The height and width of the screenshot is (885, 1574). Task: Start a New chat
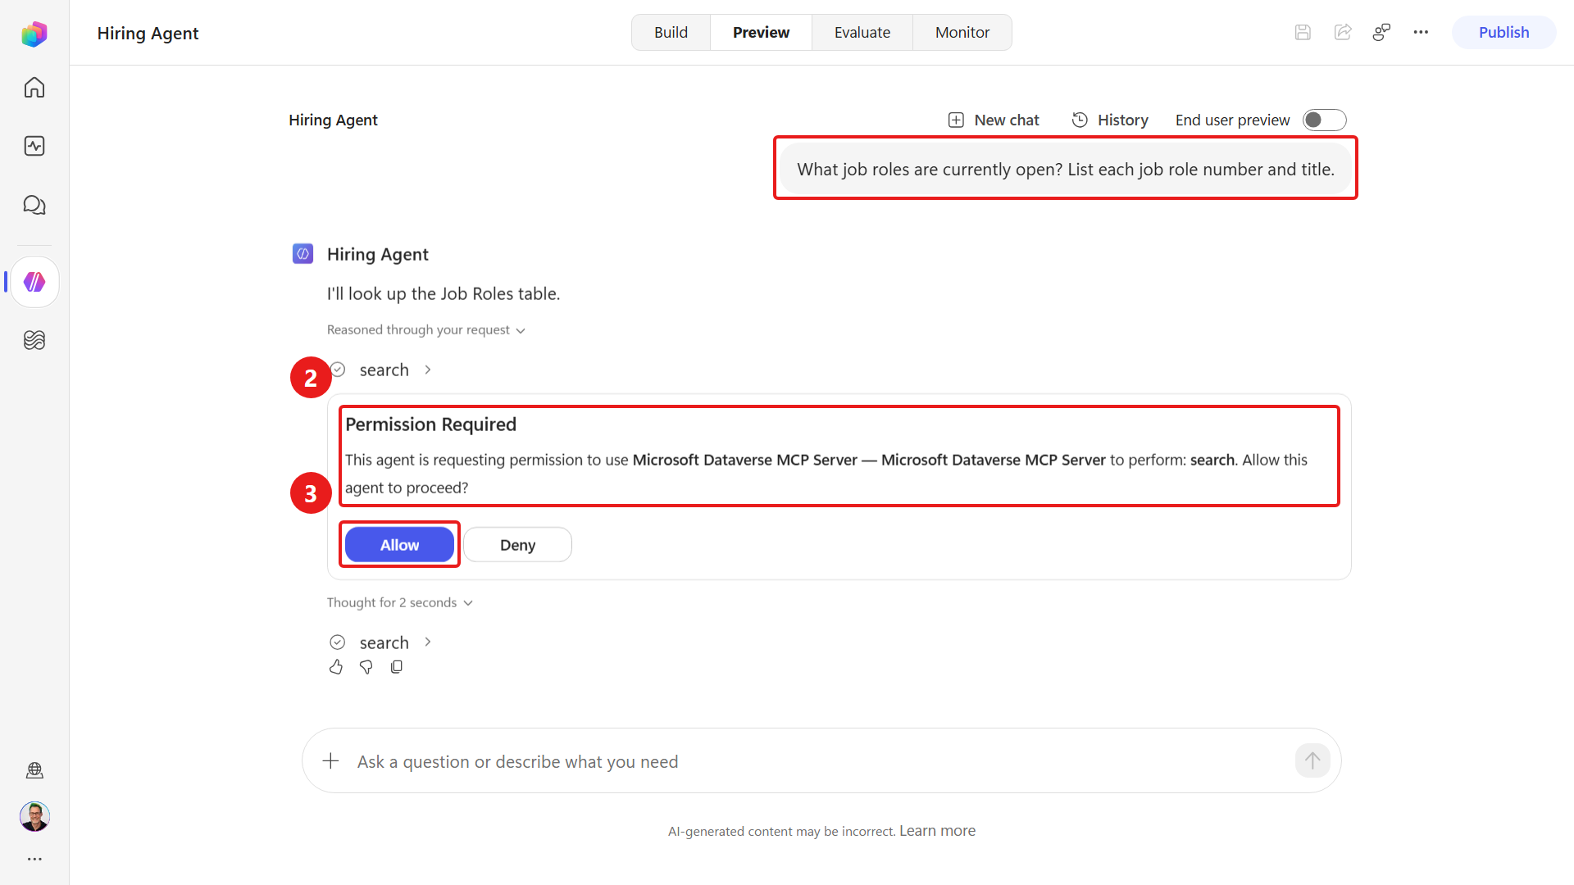coord(994,120)
